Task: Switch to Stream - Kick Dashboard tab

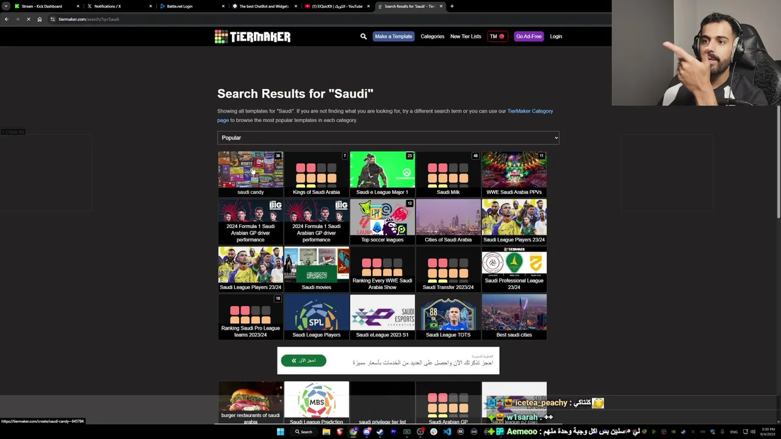Action: tap(46, 6)
